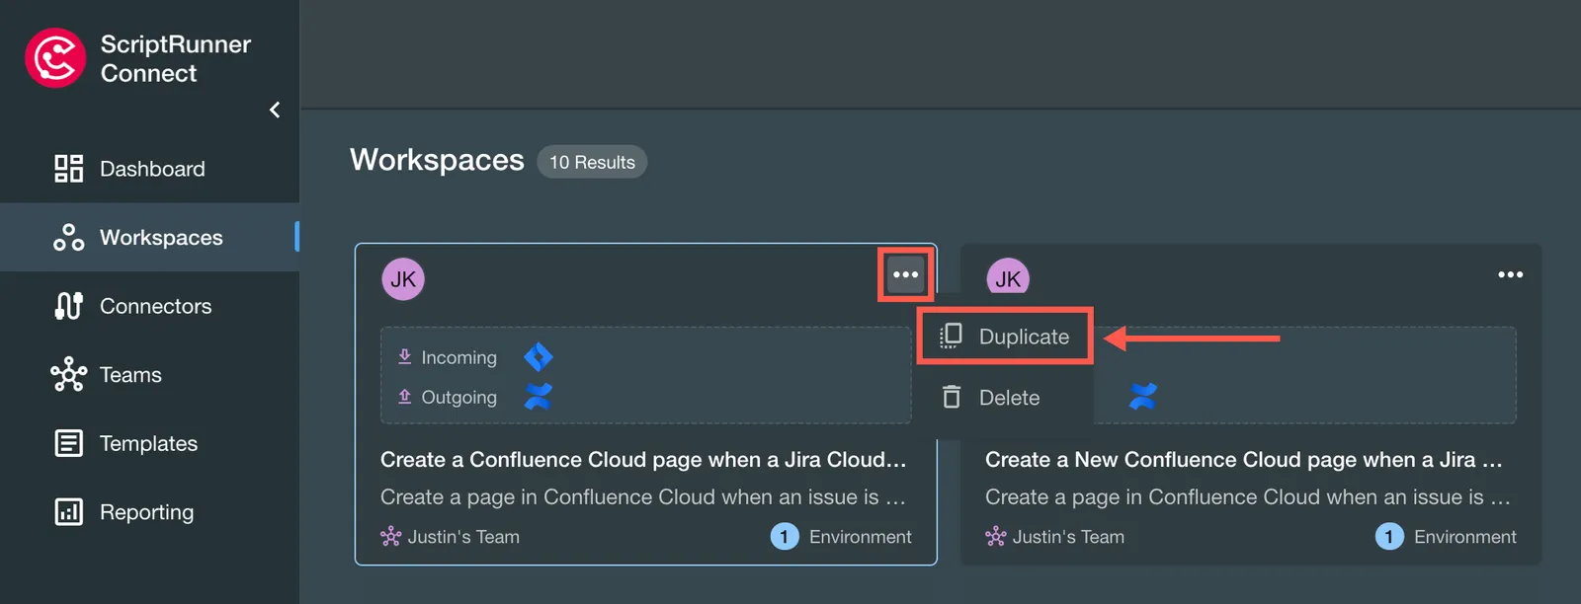Click the Duplicate copy icon
1581x604 pixels.
tap(951, 337)
